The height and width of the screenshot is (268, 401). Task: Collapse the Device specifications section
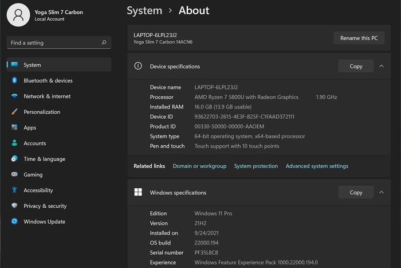click(382, 66)
